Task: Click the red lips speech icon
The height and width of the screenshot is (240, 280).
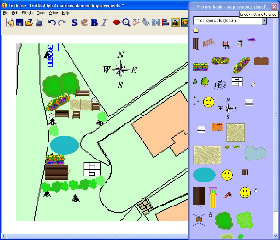Action: pos(117,22)
